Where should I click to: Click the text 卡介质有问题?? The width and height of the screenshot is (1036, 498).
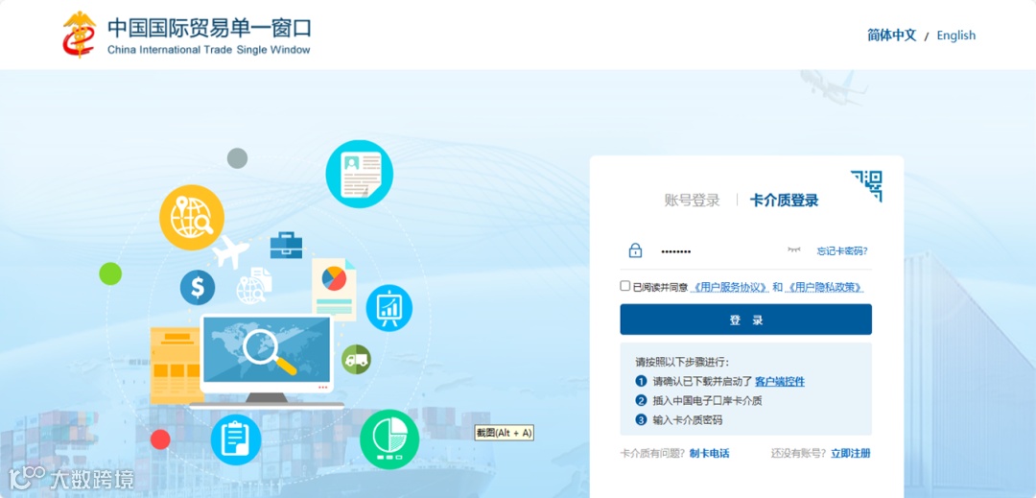pos(653,453)
